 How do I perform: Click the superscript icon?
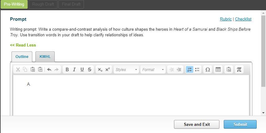click(108, 70)
